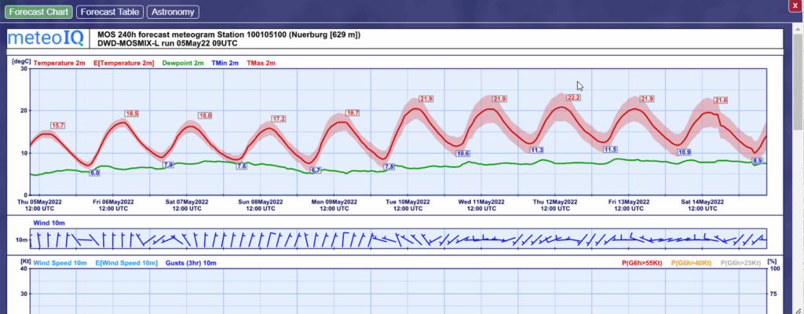Toggle the Dewpoint 2m legend entry

(183, 63)
